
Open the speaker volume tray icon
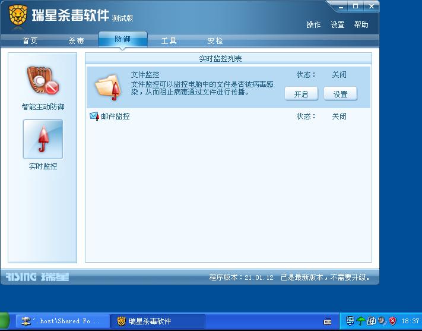click(x=382, y=321)
